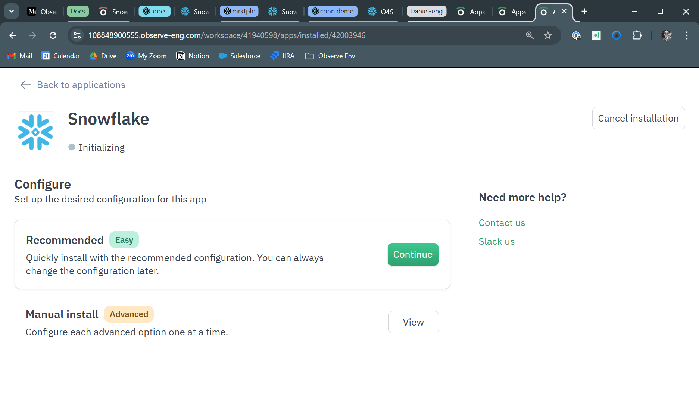Open the Drive bookmark
The image size is (699, 402).
pyautogui.click(x=103, y=56)
